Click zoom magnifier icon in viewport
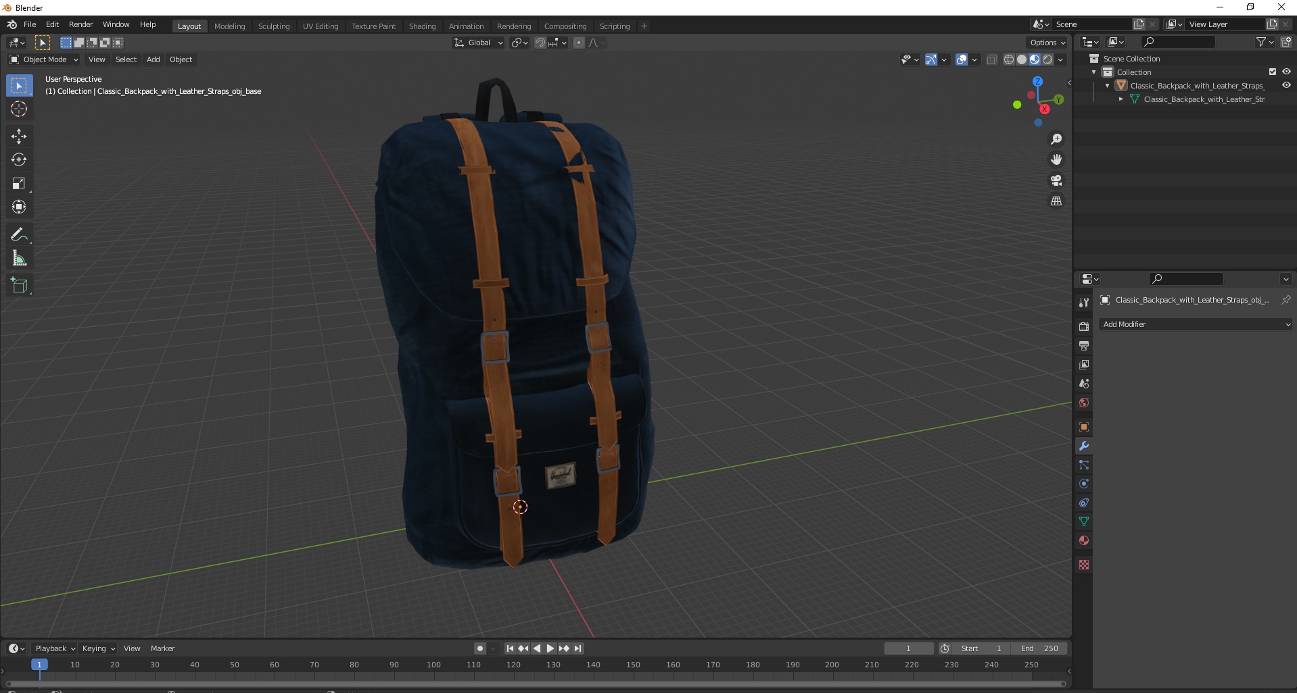Viewport: 1297px width, 693px height. click(1056, 139)
